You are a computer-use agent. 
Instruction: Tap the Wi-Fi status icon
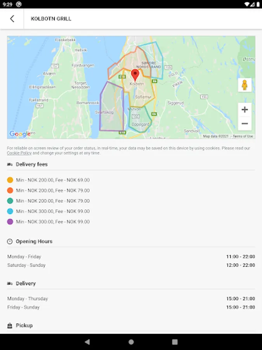[246, 4]
